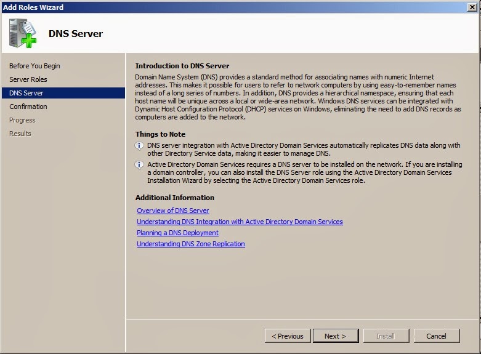Open the Overview of DNS Server link
Screen dimensions: 481x354
[x=173, y=211]
